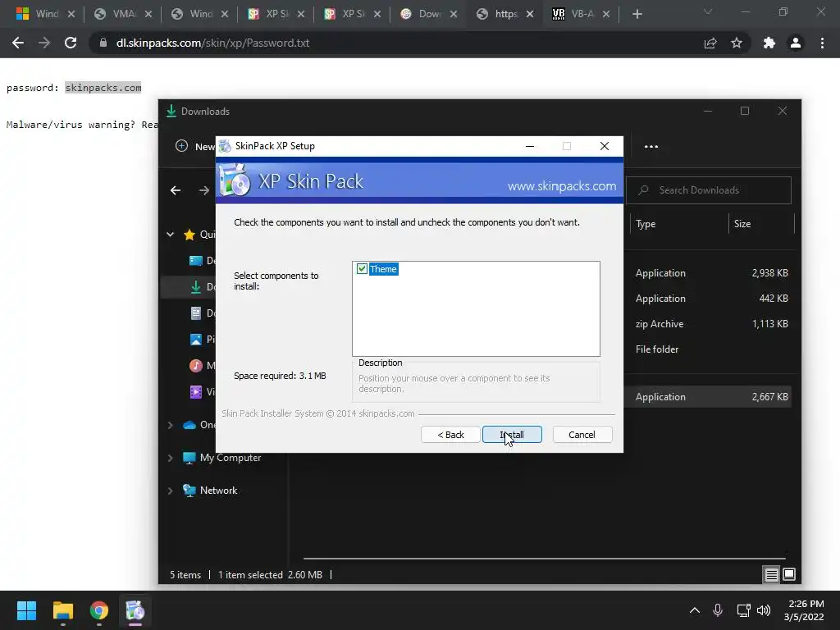Select the 2,667 KB Application row
Image resolution: width=840 pixels, height=630 pixels.
coord(708,397)
